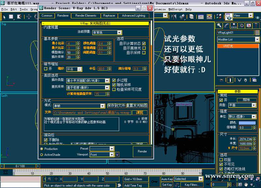Image resolution: width=261 pixels, height=188 pixels.
Task: Open the Curve Editor icon
Action: point(201,17)
